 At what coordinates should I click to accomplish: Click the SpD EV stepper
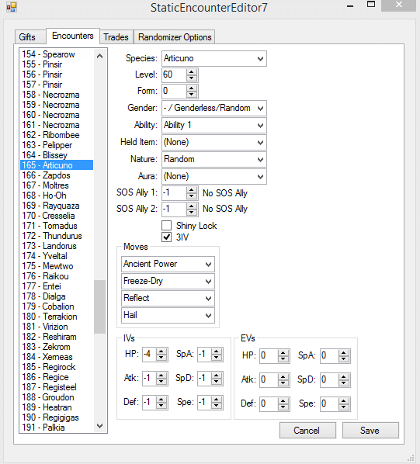click(x=344, y=380)
